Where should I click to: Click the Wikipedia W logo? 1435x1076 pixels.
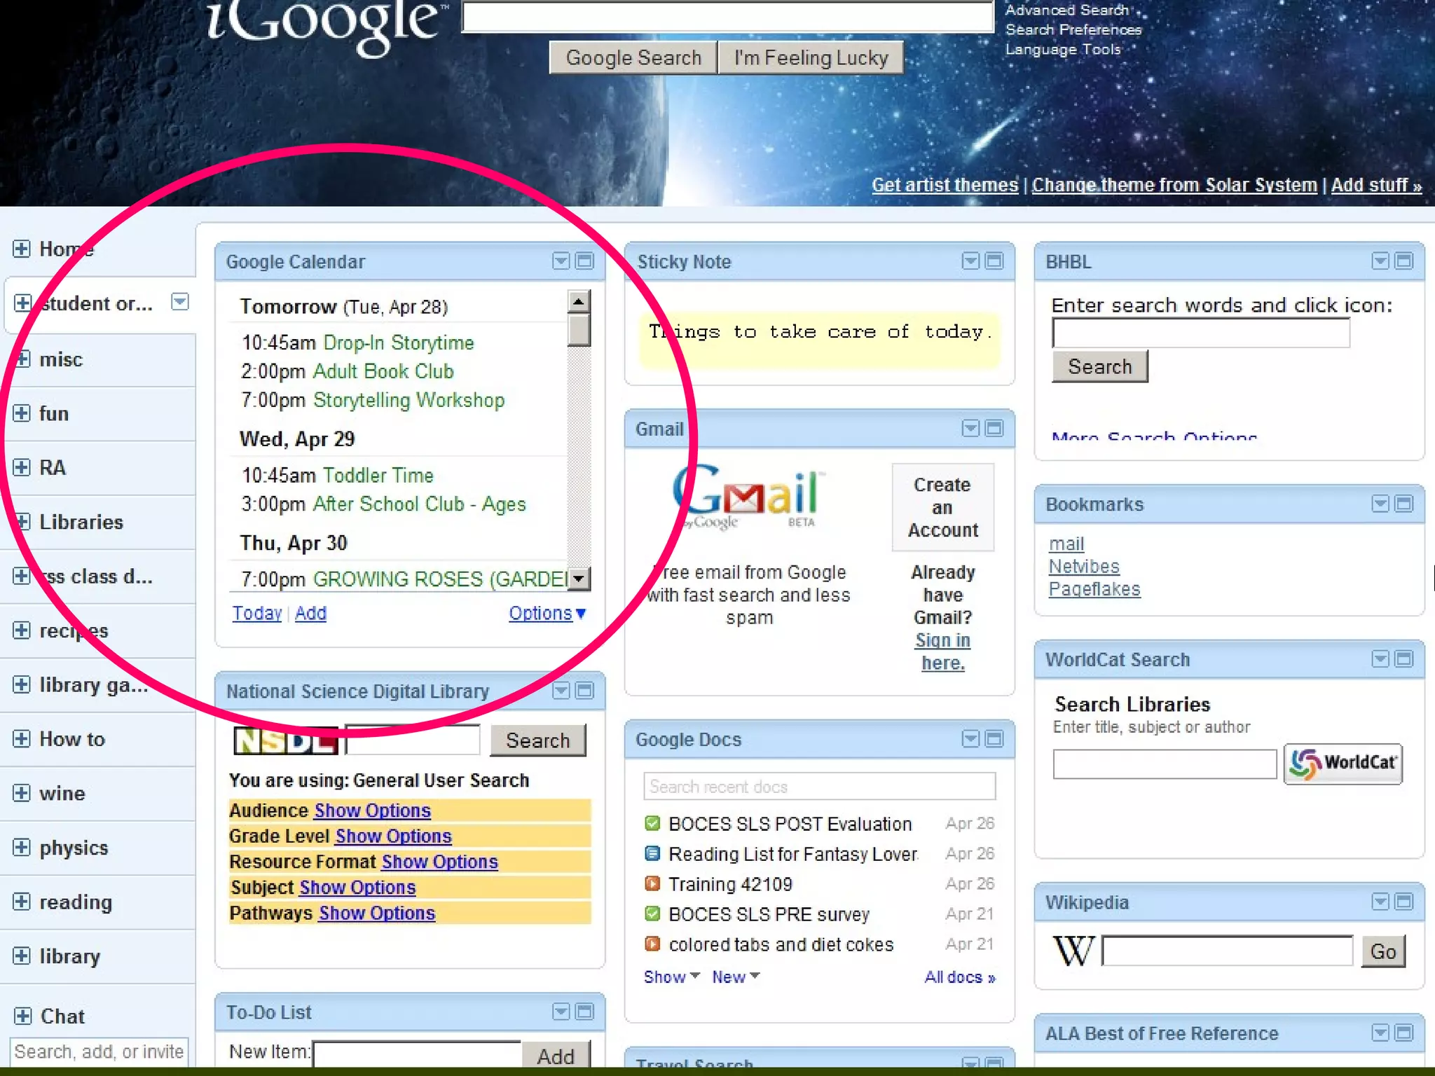(x=1073, y=951)
